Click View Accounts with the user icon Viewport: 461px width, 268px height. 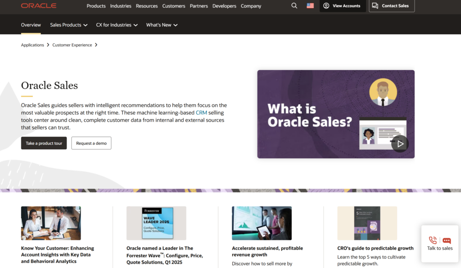tap(342, 6)
